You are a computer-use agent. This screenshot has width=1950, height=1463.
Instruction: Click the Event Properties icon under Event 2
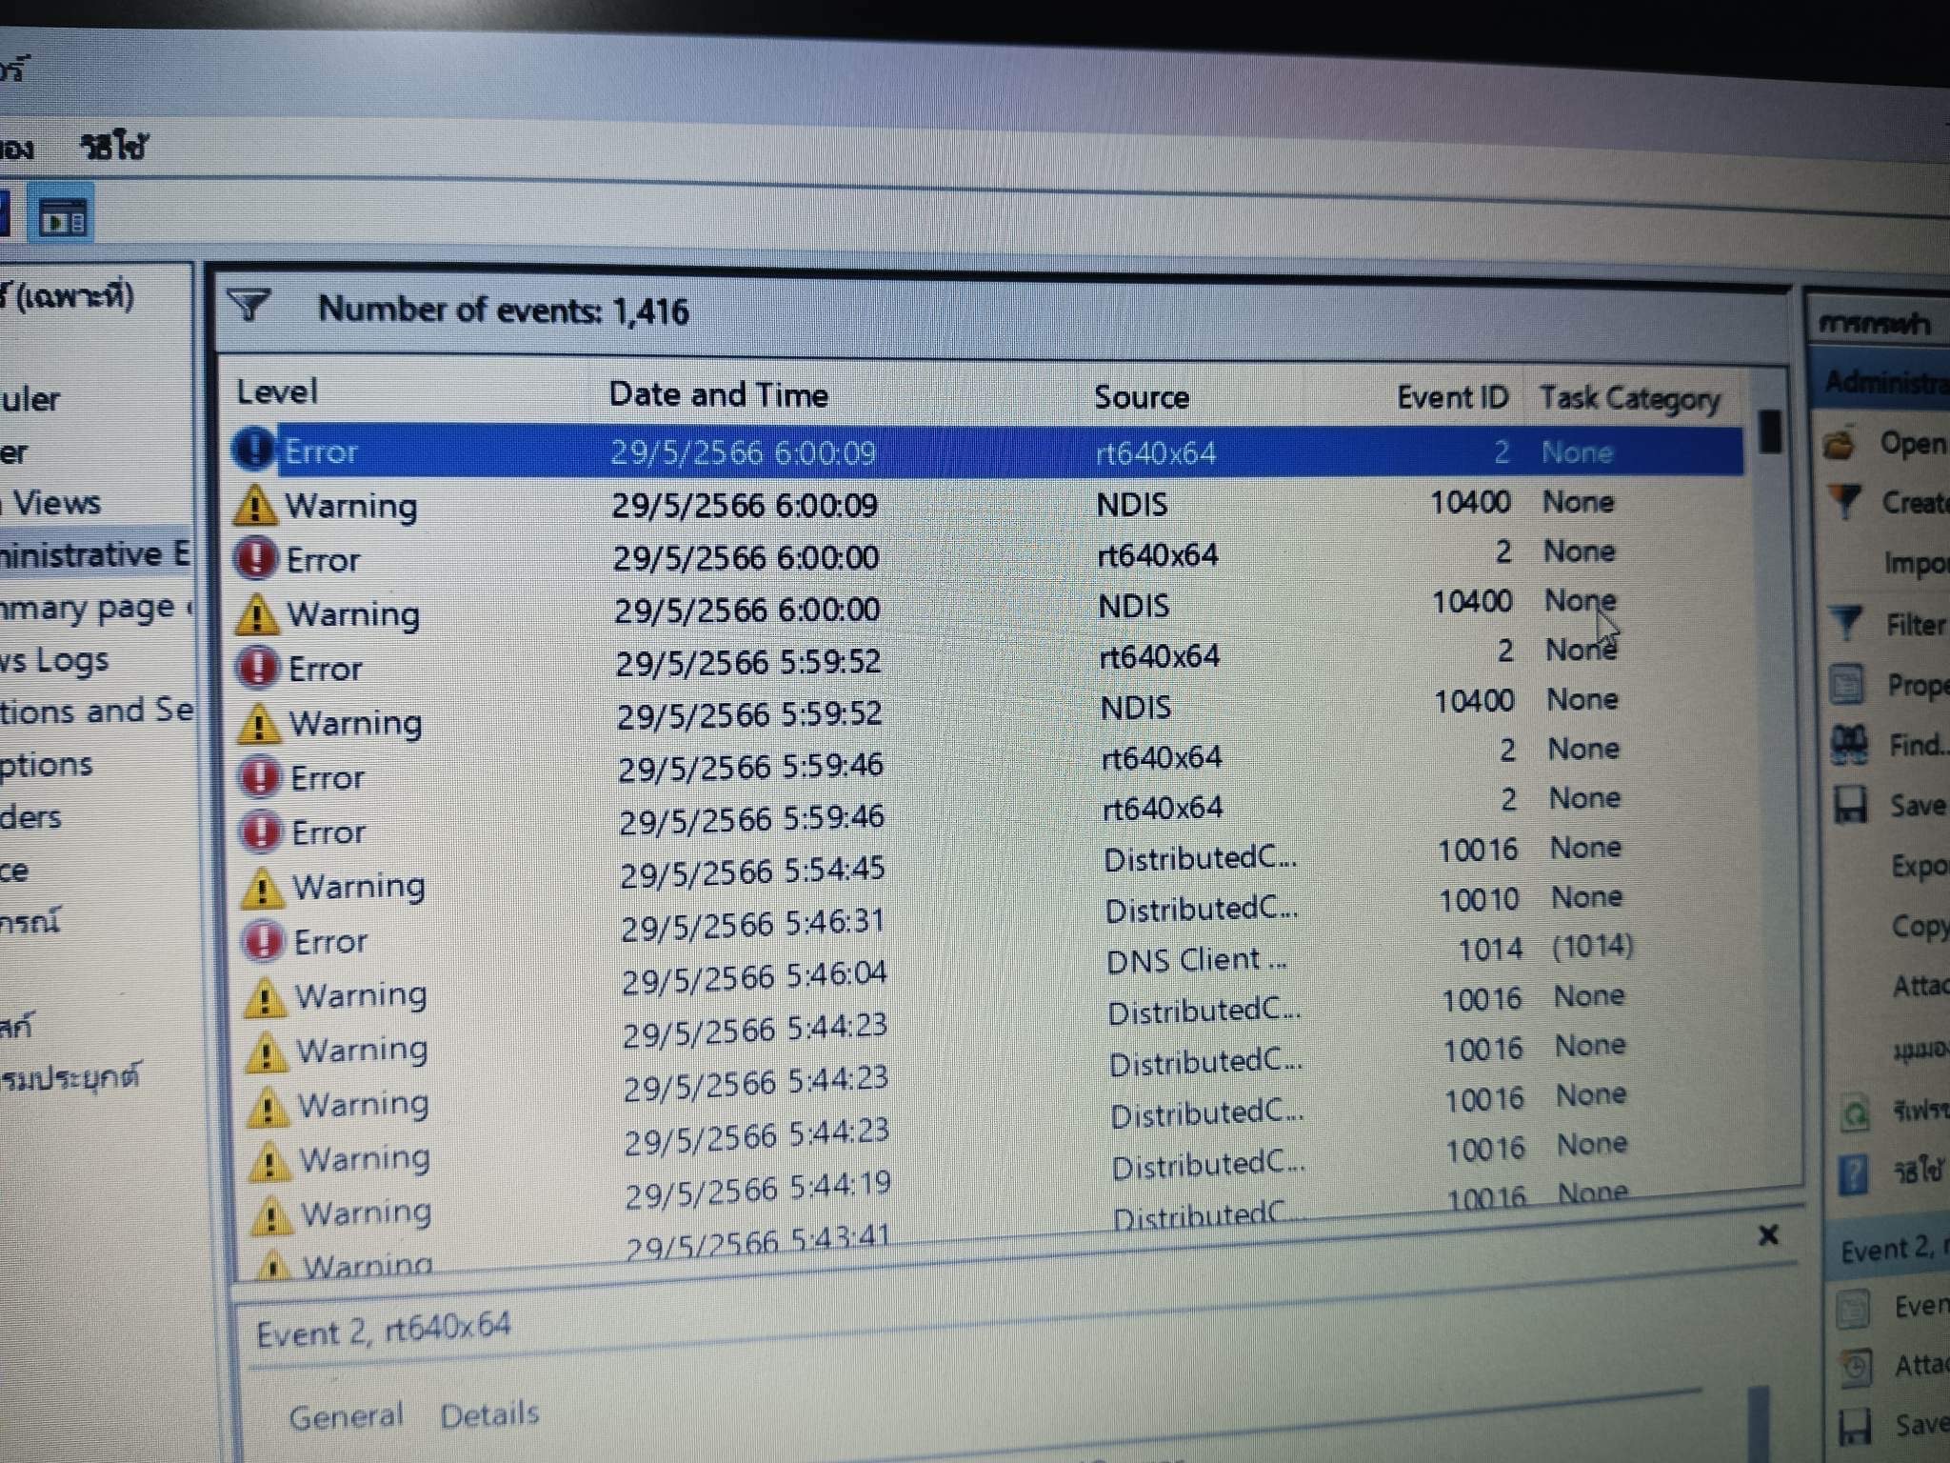click(x=1853, y=1309)
